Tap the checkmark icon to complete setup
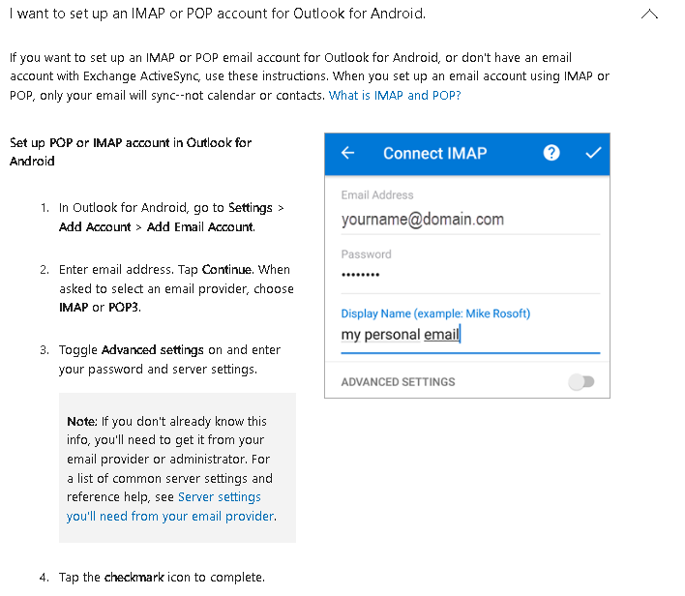Image resolution: width=685 pixels, height=596 pixels. coord(593,153)
